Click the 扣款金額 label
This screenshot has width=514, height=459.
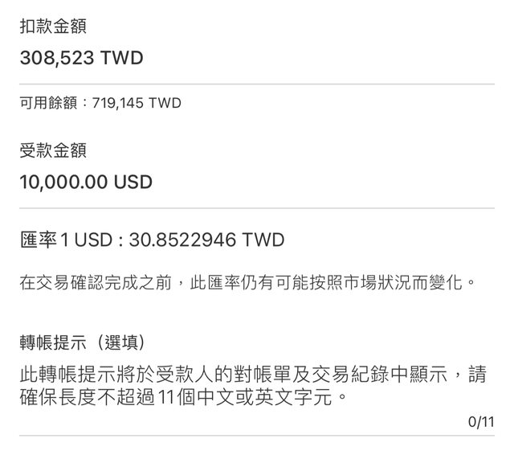[53, 27]
